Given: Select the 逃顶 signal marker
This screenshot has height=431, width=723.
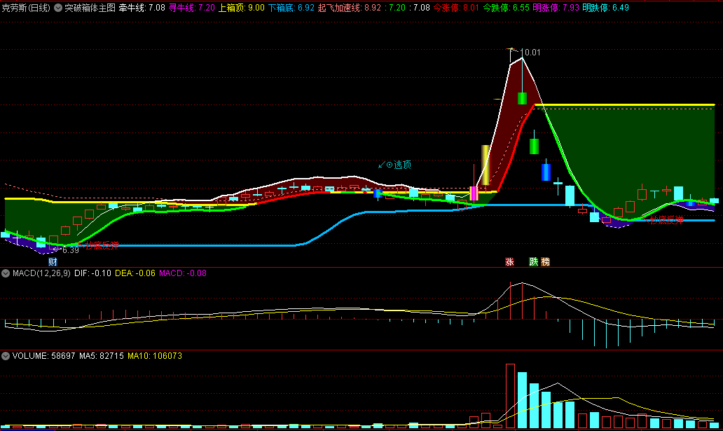Looking at the screenshot, I should click(394, 165).
